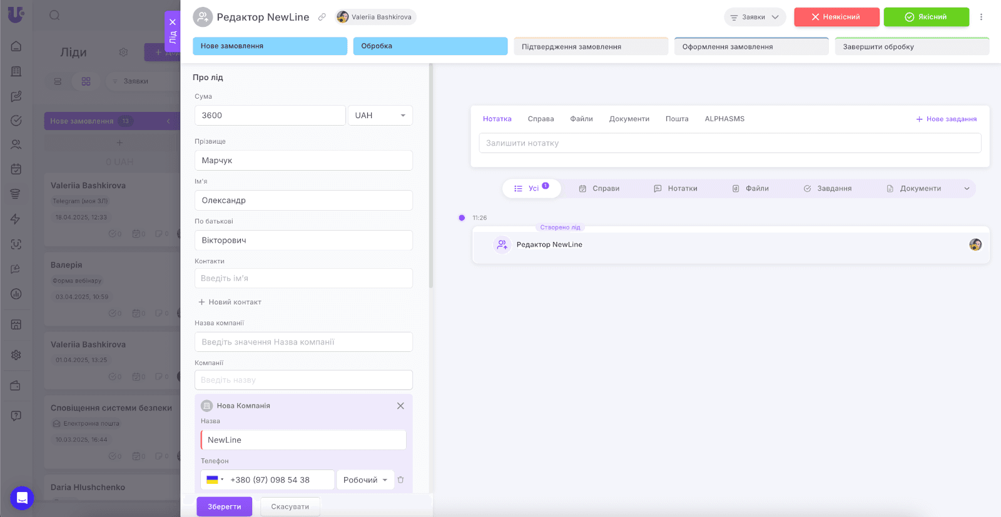Click the house icon in the left sidebar
This screenshot has width=1001, height=517.
16,46
